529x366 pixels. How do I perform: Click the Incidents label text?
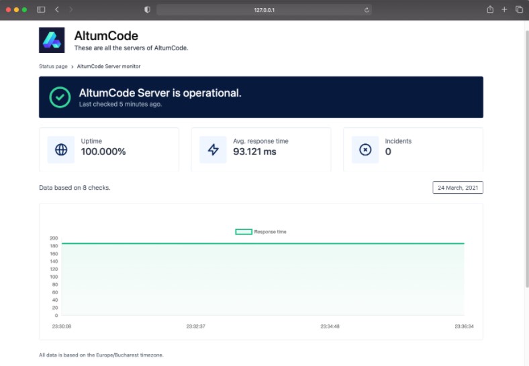point(399,141)
